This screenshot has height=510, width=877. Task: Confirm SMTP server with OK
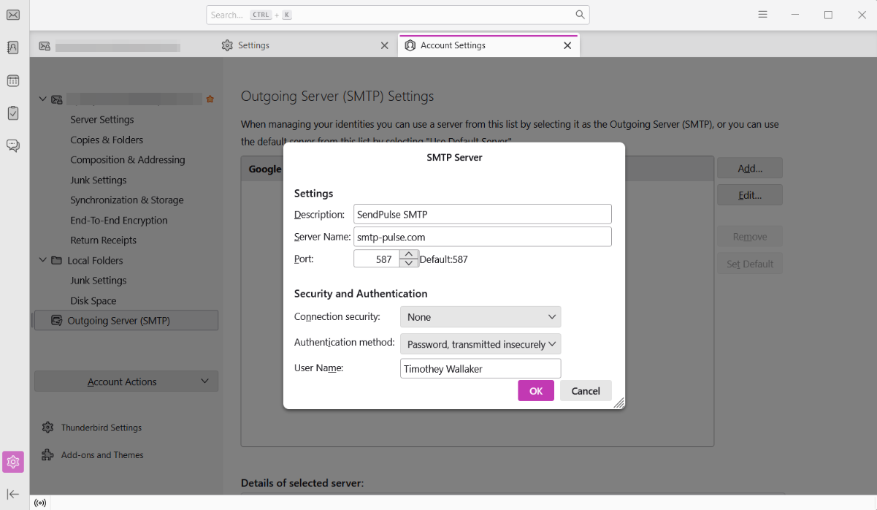(x=536, y=391)
